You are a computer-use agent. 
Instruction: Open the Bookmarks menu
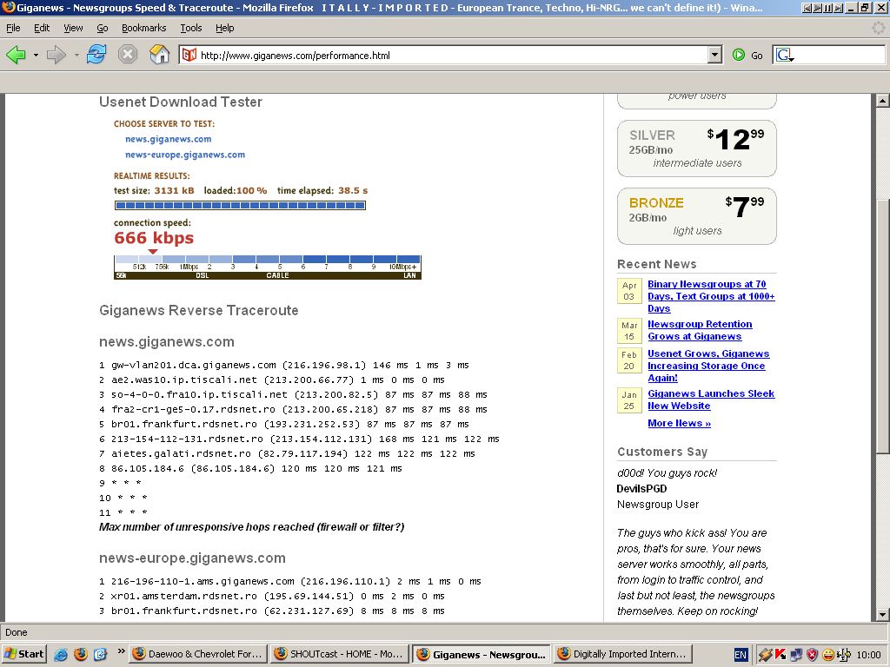pyautogui.click(x=143, y=28)
